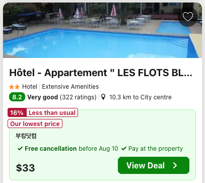Click the chevron arrow on View Deal
Screen dimensions: 205x183
(x=175, y=165)
